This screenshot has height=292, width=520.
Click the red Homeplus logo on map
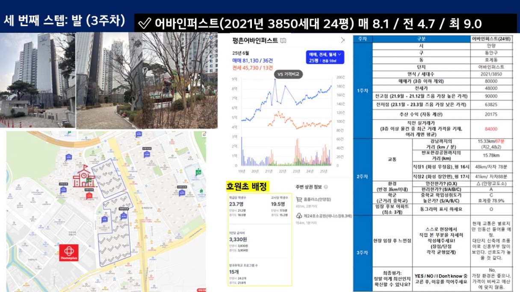[x=69, y=253]
